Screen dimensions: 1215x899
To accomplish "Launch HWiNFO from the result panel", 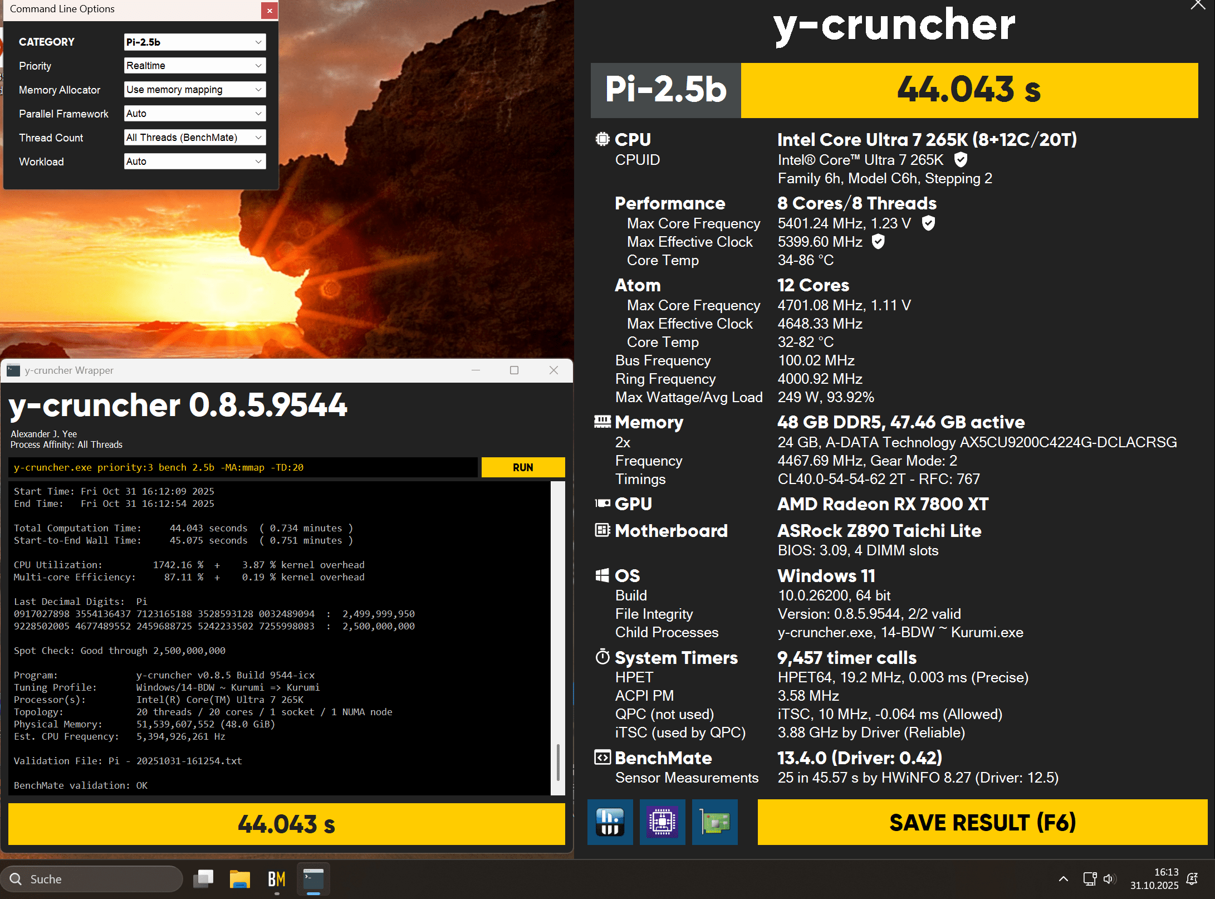I will coord(610,822).
